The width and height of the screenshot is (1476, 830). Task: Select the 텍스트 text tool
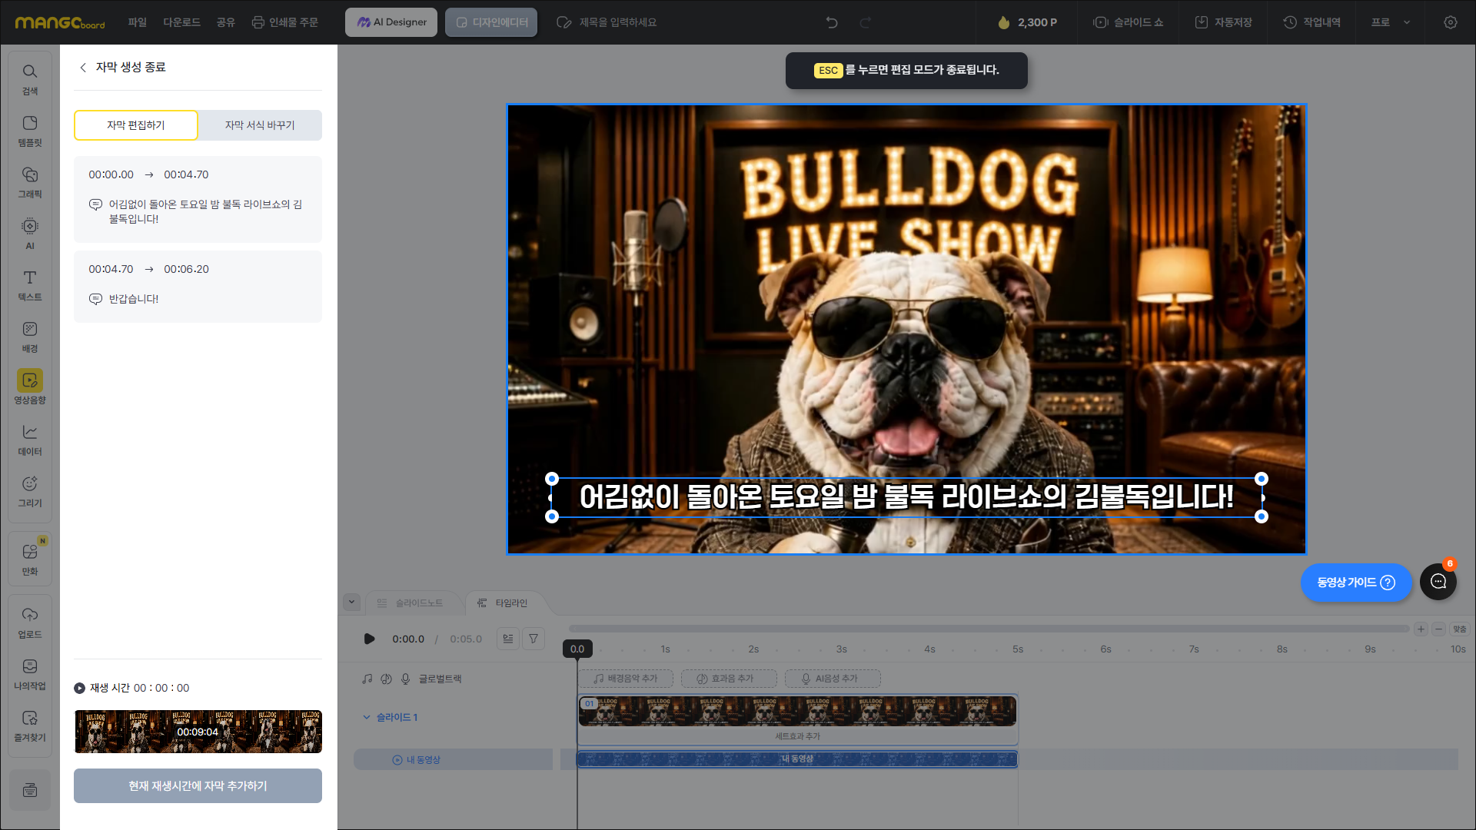(x=30, y=285)
